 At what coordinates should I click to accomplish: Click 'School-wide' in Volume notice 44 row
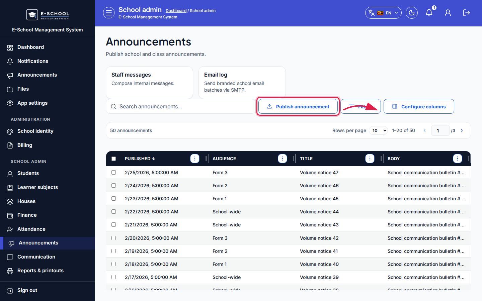coord(227,212)
